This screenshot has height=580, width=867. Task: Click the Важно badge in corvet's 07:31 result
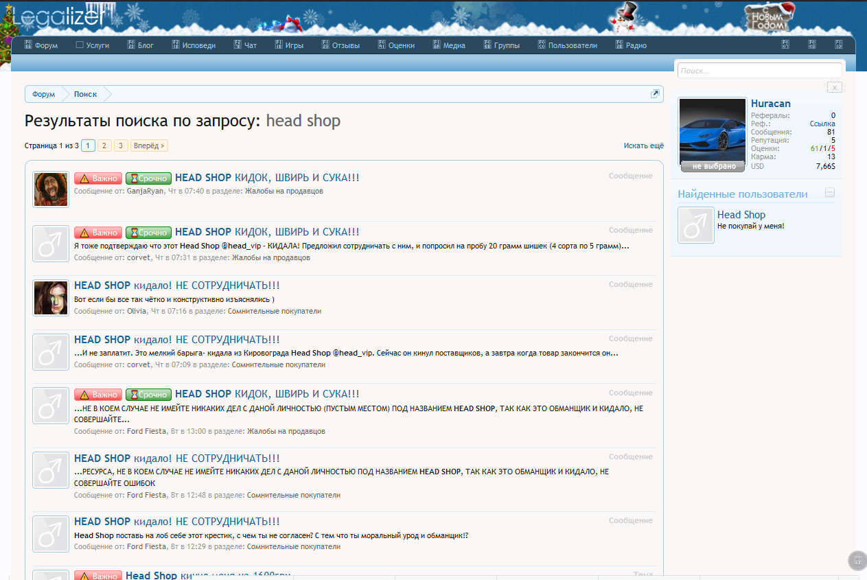(x=98, y=233)
